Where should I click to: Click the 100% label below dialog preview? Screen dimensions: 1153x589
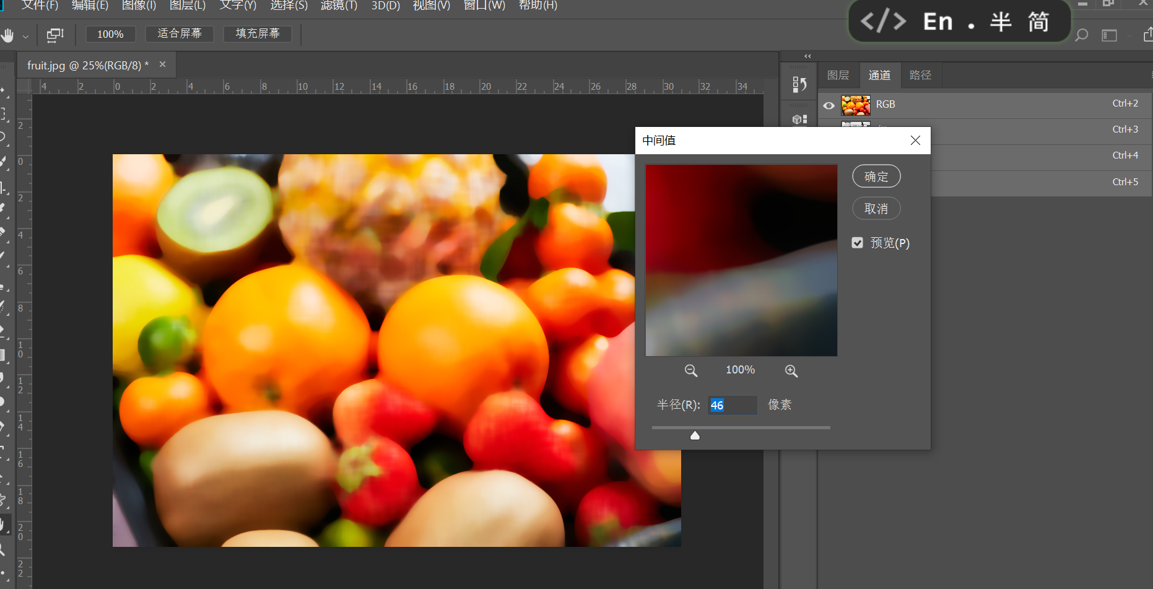[x=740, y=370]
